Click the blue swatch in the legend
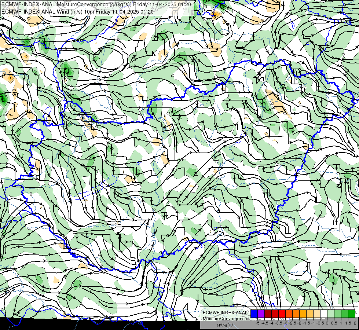 click(254, 313)
